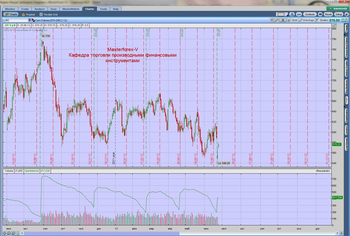Select the Charts sub-tab with candles icon
The image size is (350, 236).
pos(11,14)
